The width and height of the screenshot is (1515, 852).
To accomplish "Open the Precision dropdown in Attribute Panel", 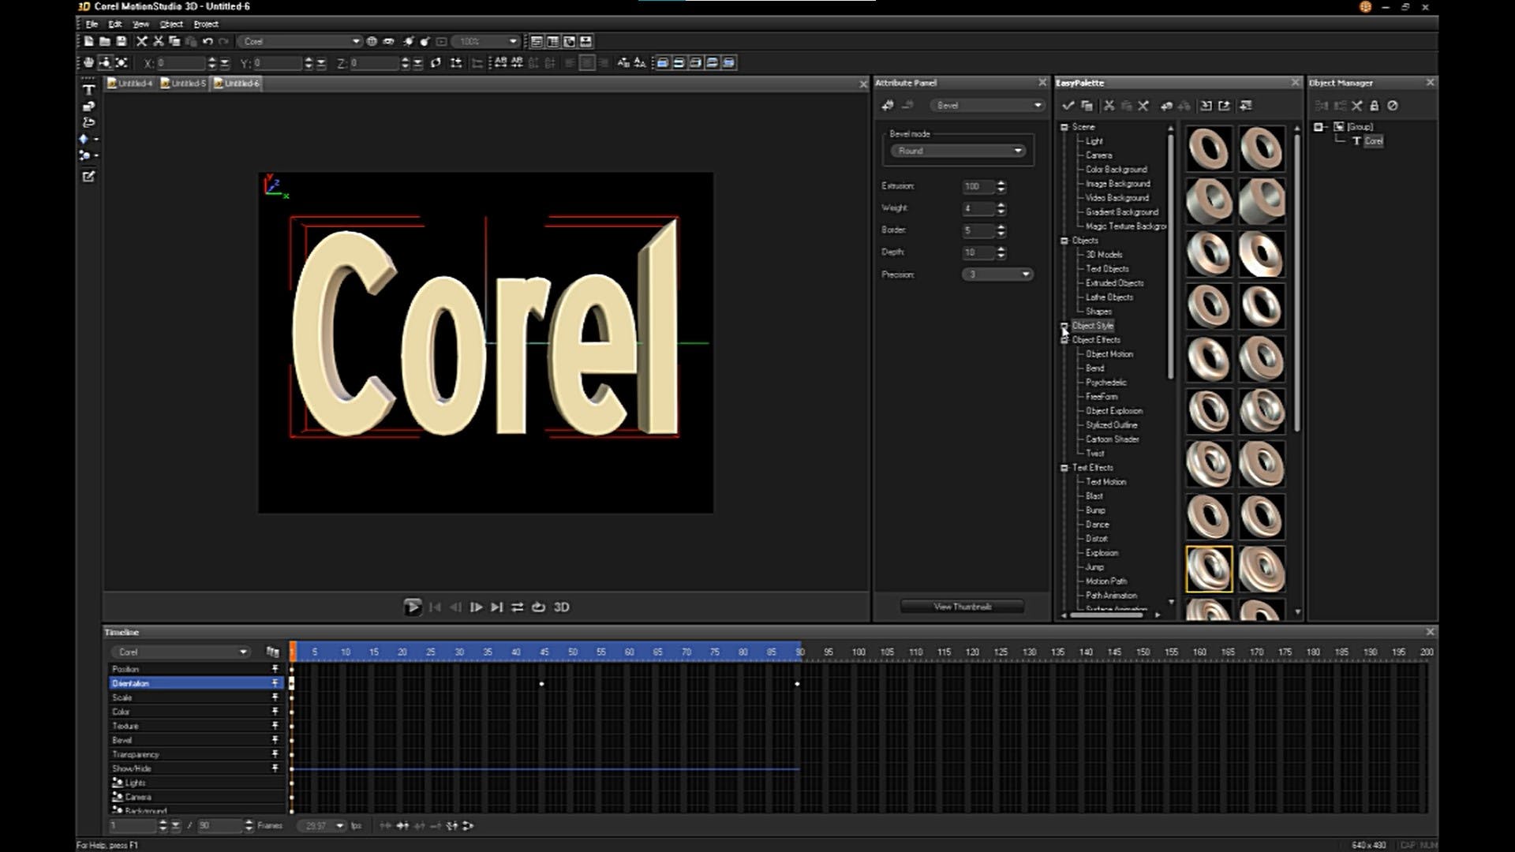I will tap(998, 275).
